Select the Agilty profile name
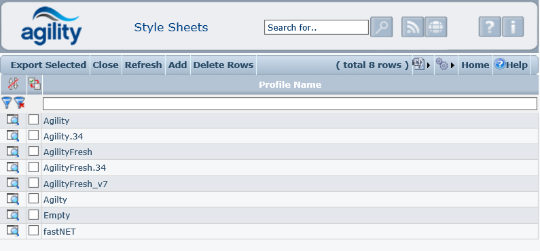Image resolution: width=540 pixels, height=251 pixels. click(55, 200)
